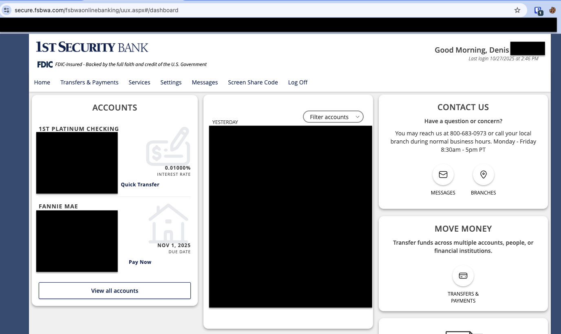Open the Services menu
561x334 pixels.
tap(139, 82)
